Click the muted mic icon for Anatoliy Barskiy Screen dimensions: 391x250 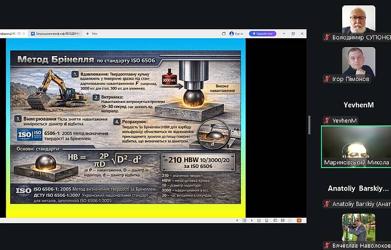click(326, 204)
